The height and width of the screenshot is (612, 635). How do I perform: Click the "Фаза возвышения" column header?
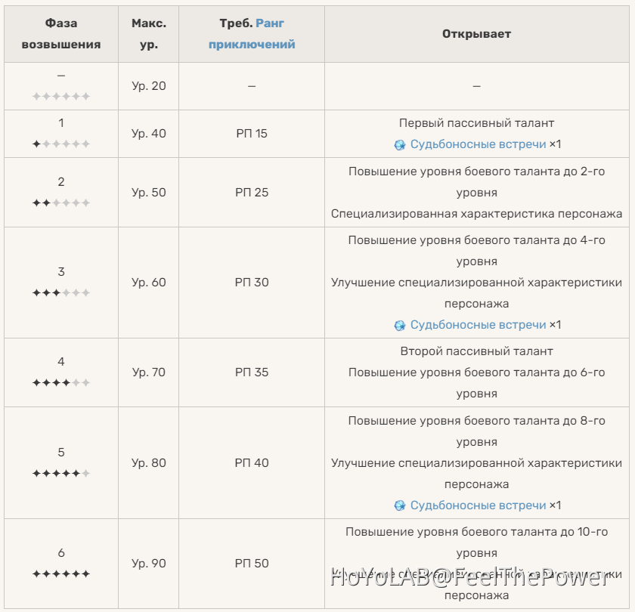tap(61, 34)
